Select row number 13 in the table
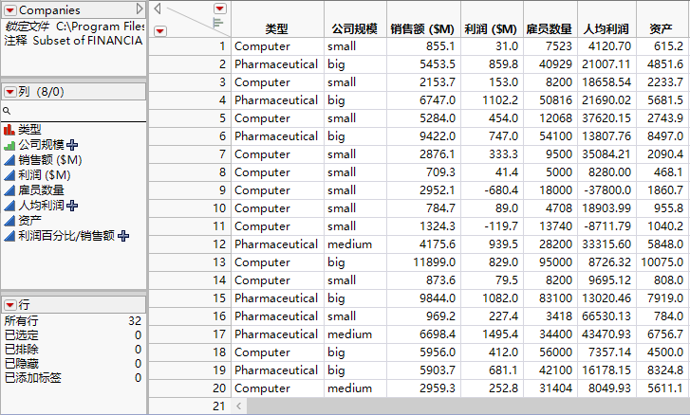Screen dimensions: 690x415 (x=190, y=262)
